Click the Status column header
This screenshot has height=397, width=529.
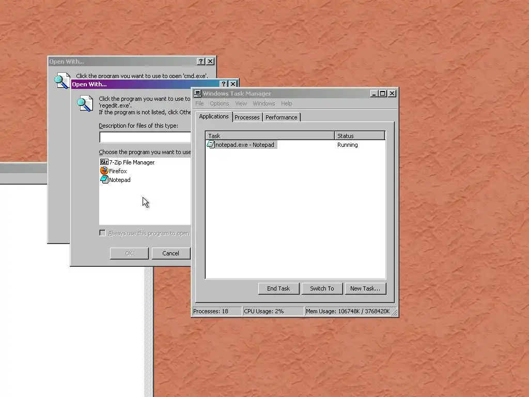(360, 136)
